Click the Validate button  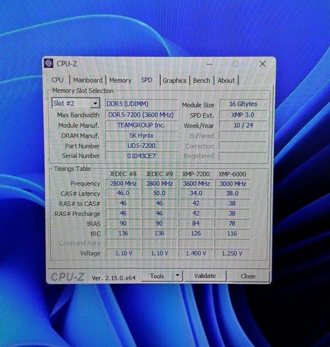pyautogui.click(x=205, y=276)
